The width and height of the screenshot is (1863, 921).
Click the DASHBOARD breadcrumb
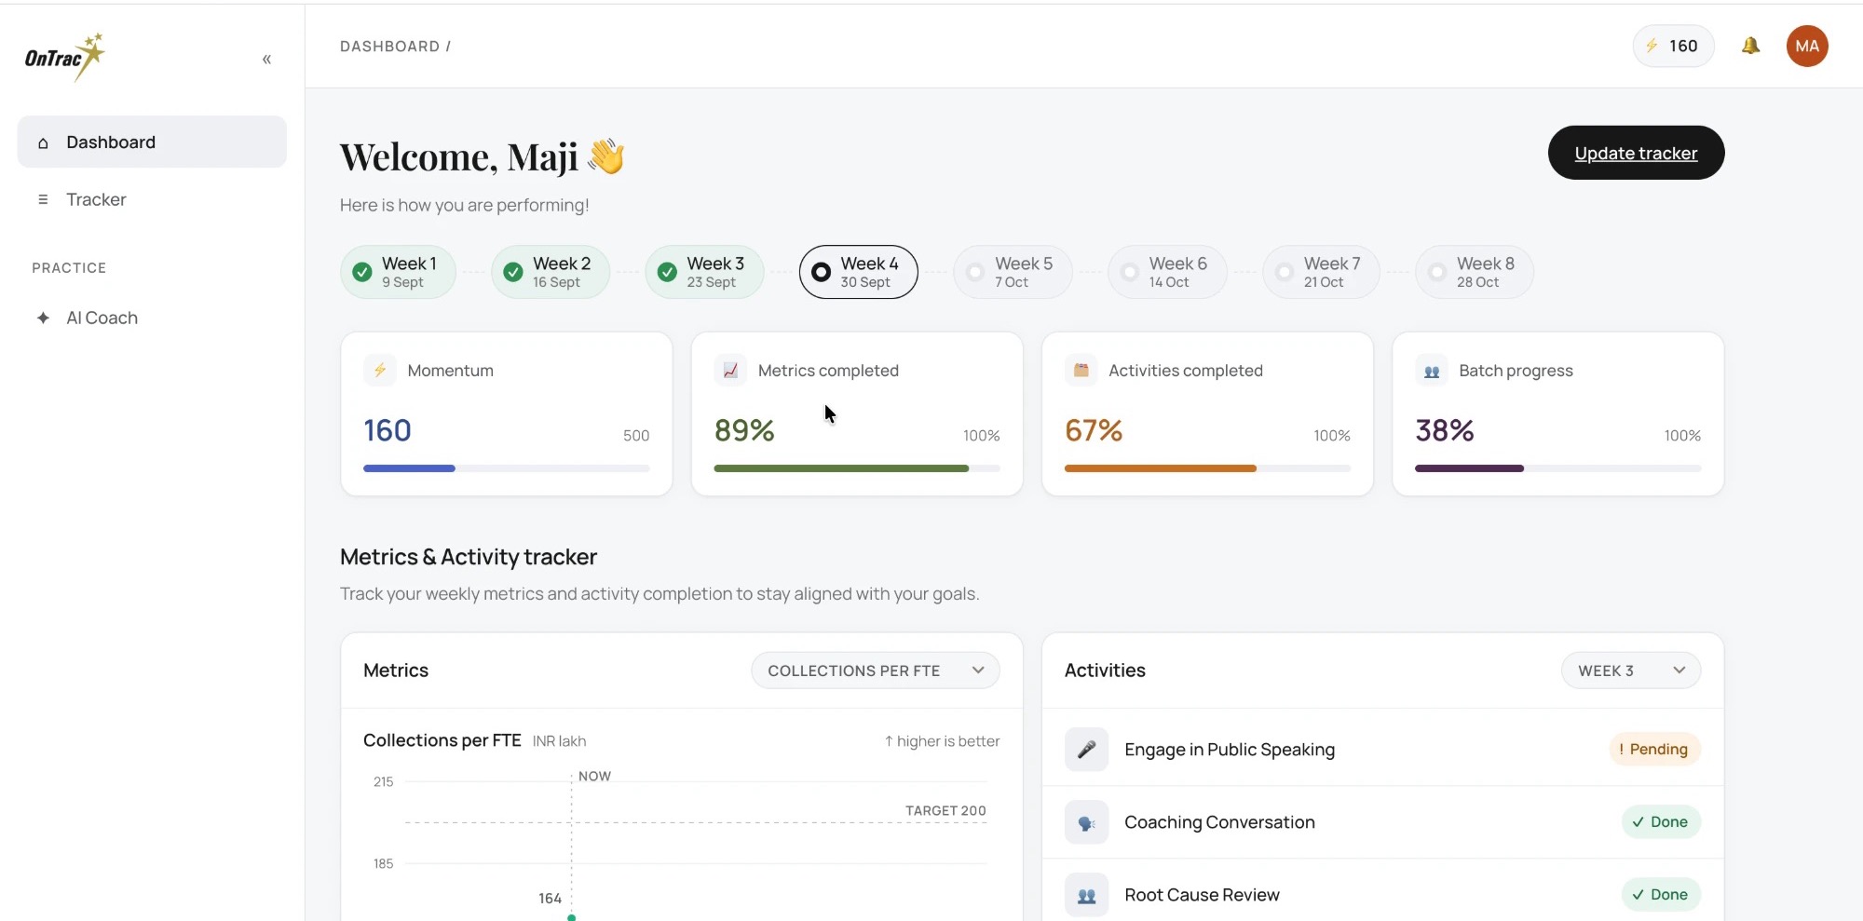[389, 47]
